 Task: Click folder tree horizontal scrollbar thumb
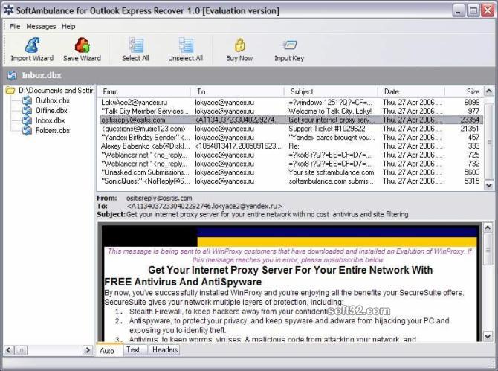(x=20, y=350)
